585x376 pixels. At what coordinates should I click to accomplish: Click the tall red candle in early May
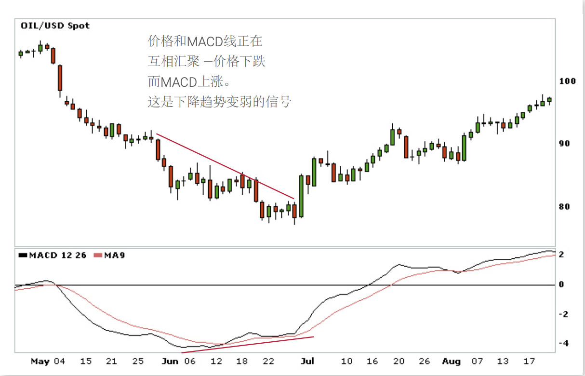60,78
